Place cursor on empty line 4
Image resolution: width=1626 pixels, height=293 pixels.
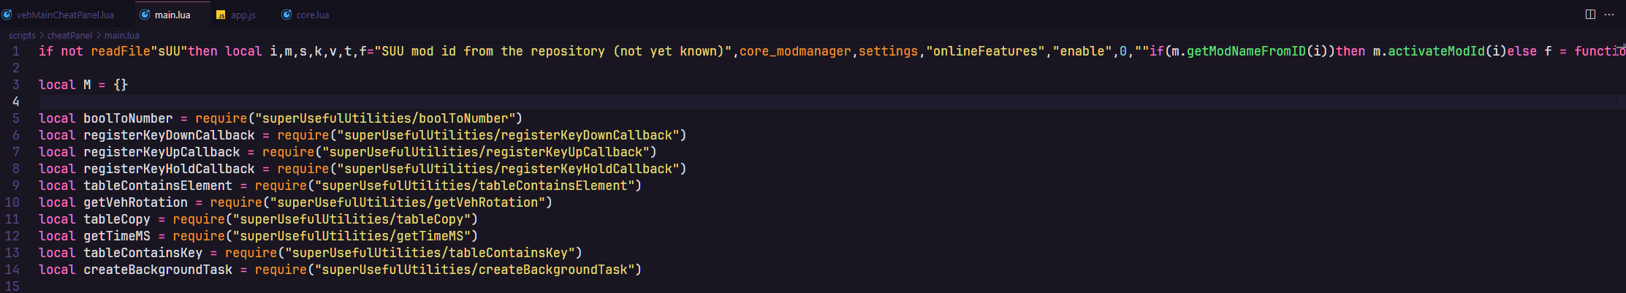(826, 102)
